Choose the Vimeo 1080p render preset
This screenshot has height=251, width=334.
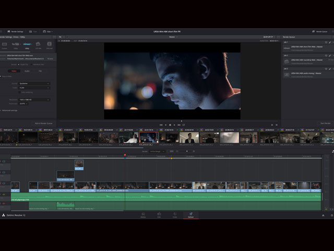pyautogui.click(x=27, y=45)
